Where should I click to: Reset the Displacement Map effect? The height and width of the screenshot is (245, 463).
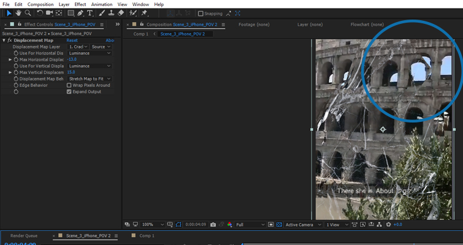click(x=72, y=40)
